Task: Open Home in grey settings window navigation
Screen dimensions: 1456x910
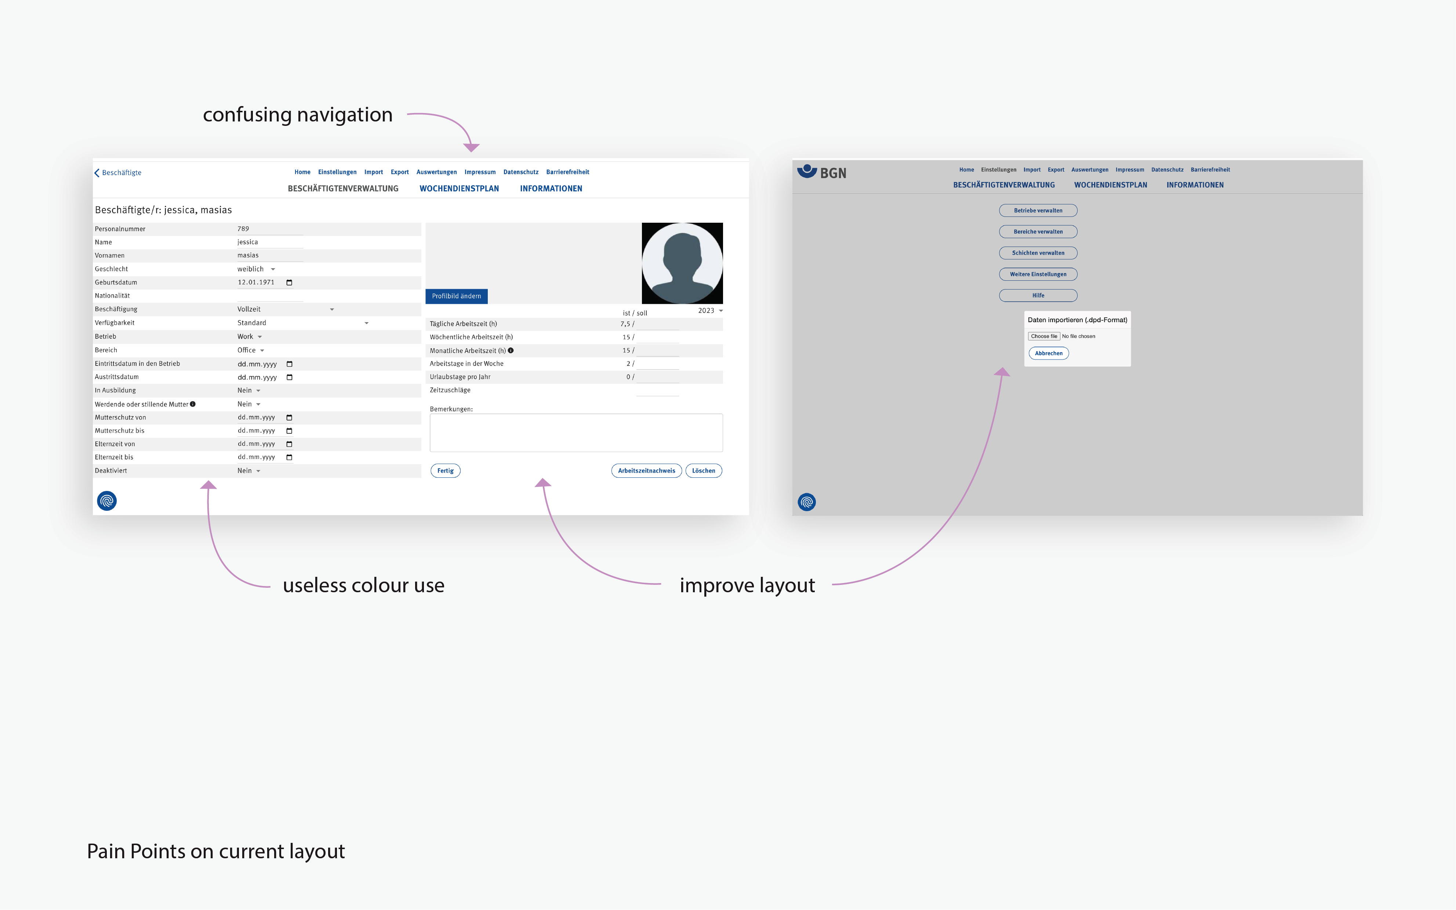Action: coord(966,170)
